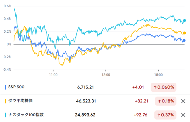This screenshot has height=122, width=190.
Task: Select the cyan endpoint dot on the chart
Action: pos(185,20)
